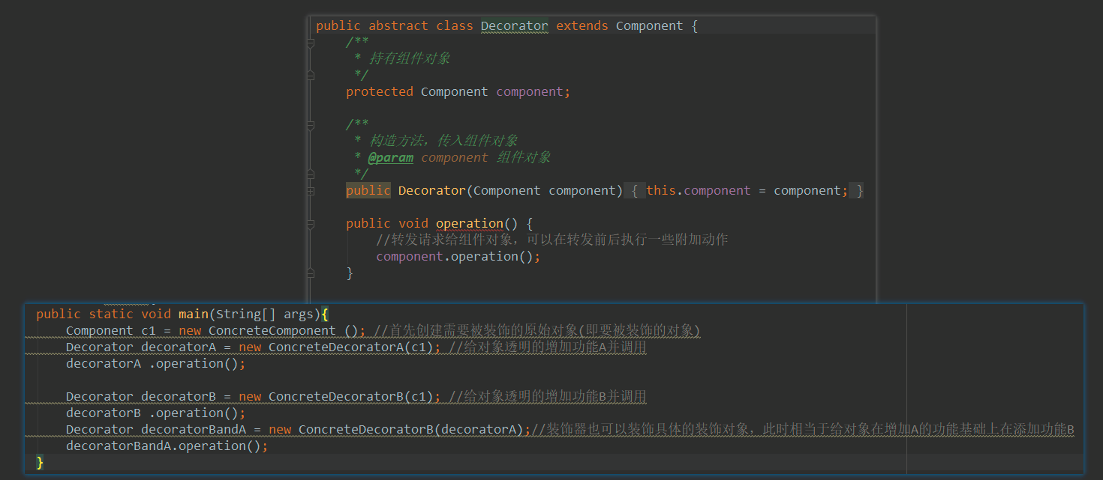Click the highlighted closing brace of main
This screenshot has width=1103, height=480.
[40, 463]
